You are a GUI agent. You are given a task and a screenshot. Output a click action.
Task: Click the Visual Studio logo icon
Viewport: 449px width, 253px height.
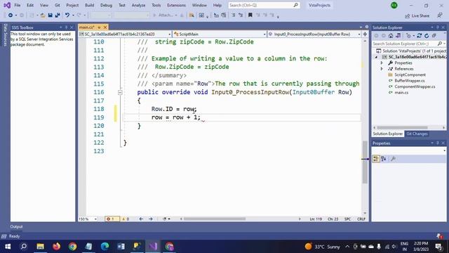coord(7,5)
